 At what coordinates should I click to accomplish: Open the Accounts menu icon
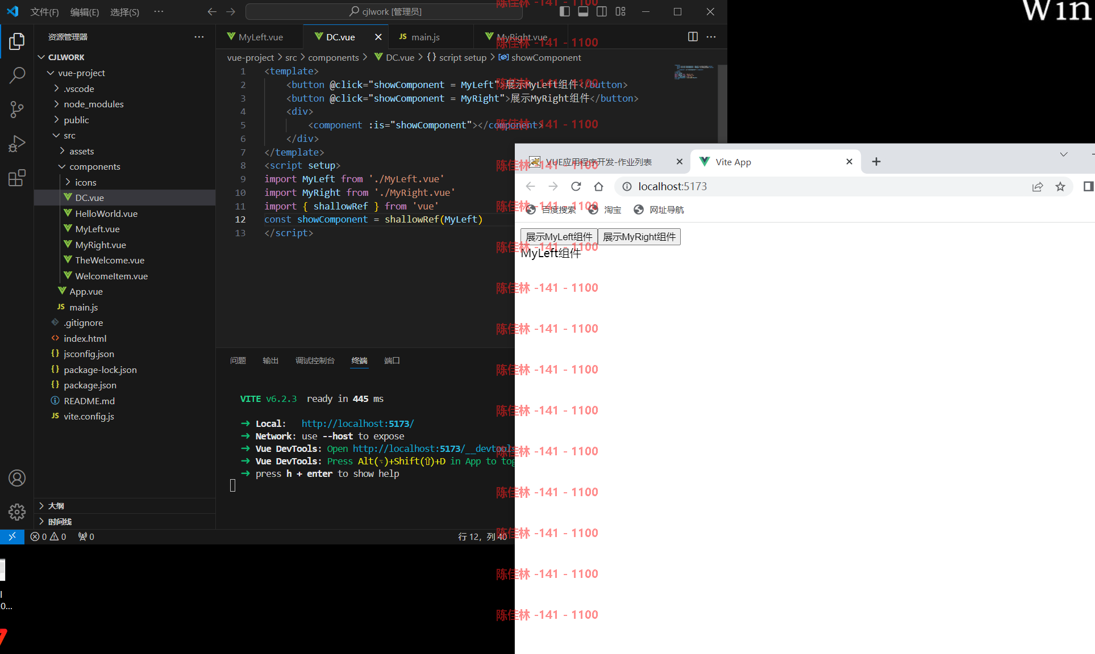pos(17,478)
